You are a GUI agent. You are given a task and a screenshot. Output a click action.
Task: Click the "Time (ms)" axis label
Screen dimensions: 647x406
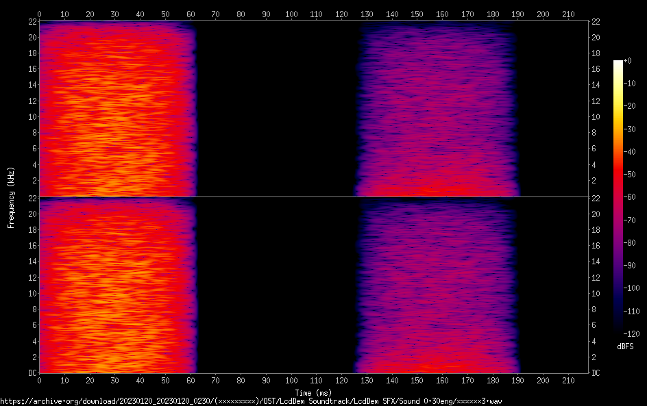pyautogui.click(x=315, y=393)
